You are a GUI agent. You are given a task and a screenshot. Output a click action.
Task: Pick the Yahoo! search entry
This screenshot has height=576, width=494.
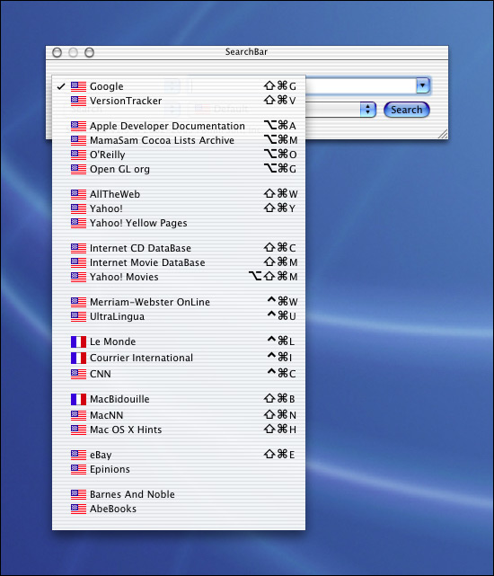(x=179, y=208)
